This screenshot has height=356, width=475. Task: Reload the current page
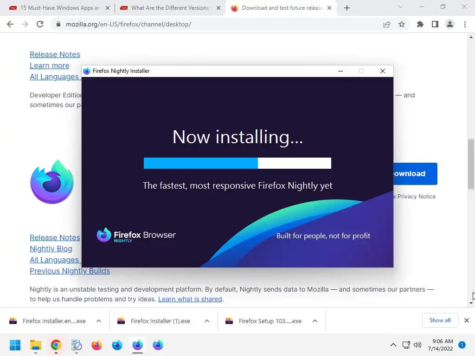point(40,24)
